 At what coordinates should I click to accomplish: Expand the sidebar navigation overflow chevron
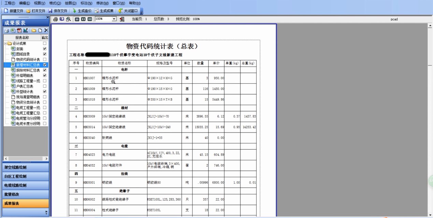46,212
